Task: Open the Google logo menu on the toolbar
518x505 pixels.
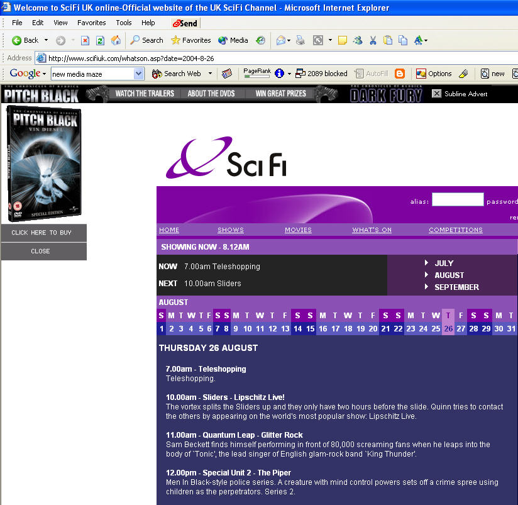Action: click(x=28, y=74)
